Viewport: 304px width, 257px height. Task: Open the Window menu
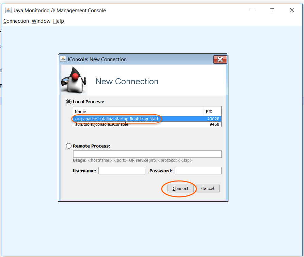pyautogui.click(x=41, y=21)
